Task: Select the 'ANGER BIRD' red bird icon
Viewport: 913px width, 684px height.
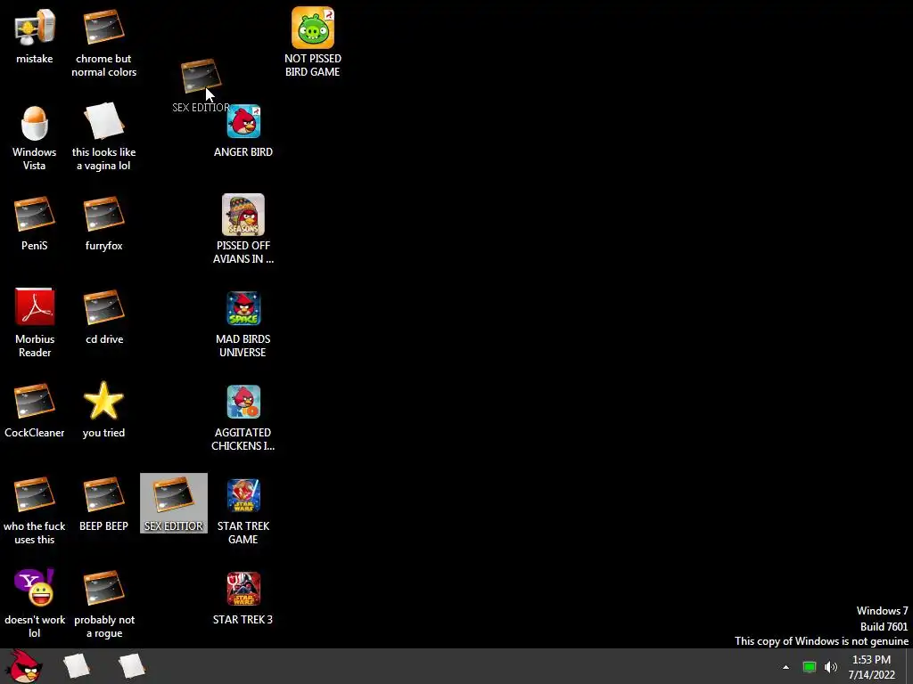Action: point(243,121)
